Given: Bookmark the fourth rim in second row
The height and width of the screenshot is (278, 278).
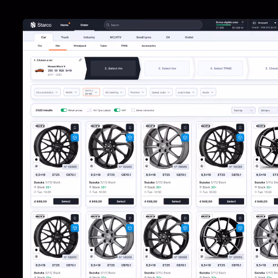Looking at the screenshot, I should (240, 218).
